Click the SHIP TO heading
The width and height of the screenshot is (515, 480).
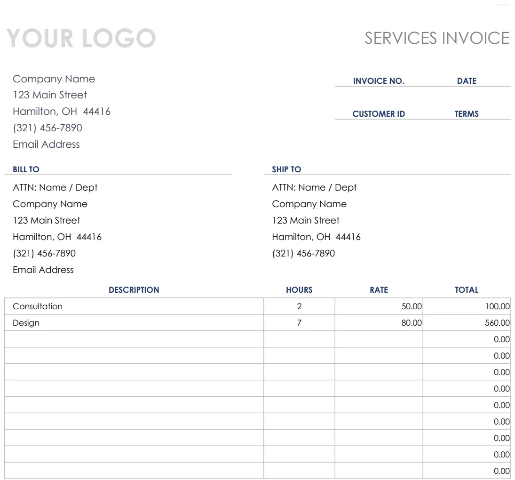coord(286,169)
